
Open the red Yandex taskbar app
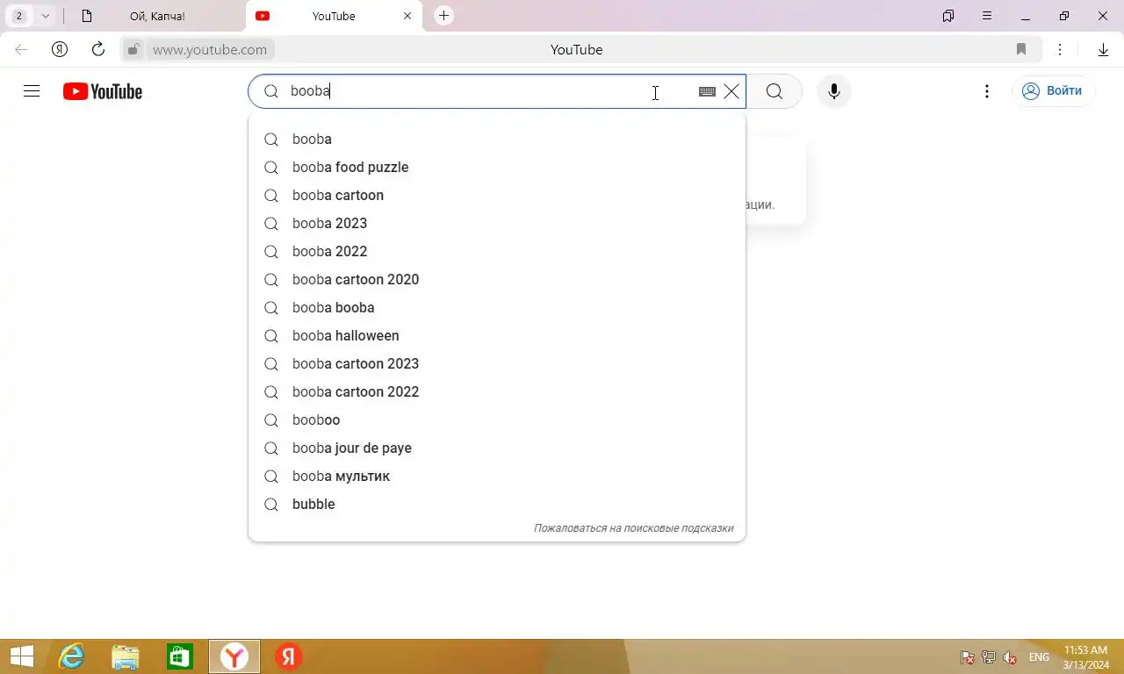point(289,656)
